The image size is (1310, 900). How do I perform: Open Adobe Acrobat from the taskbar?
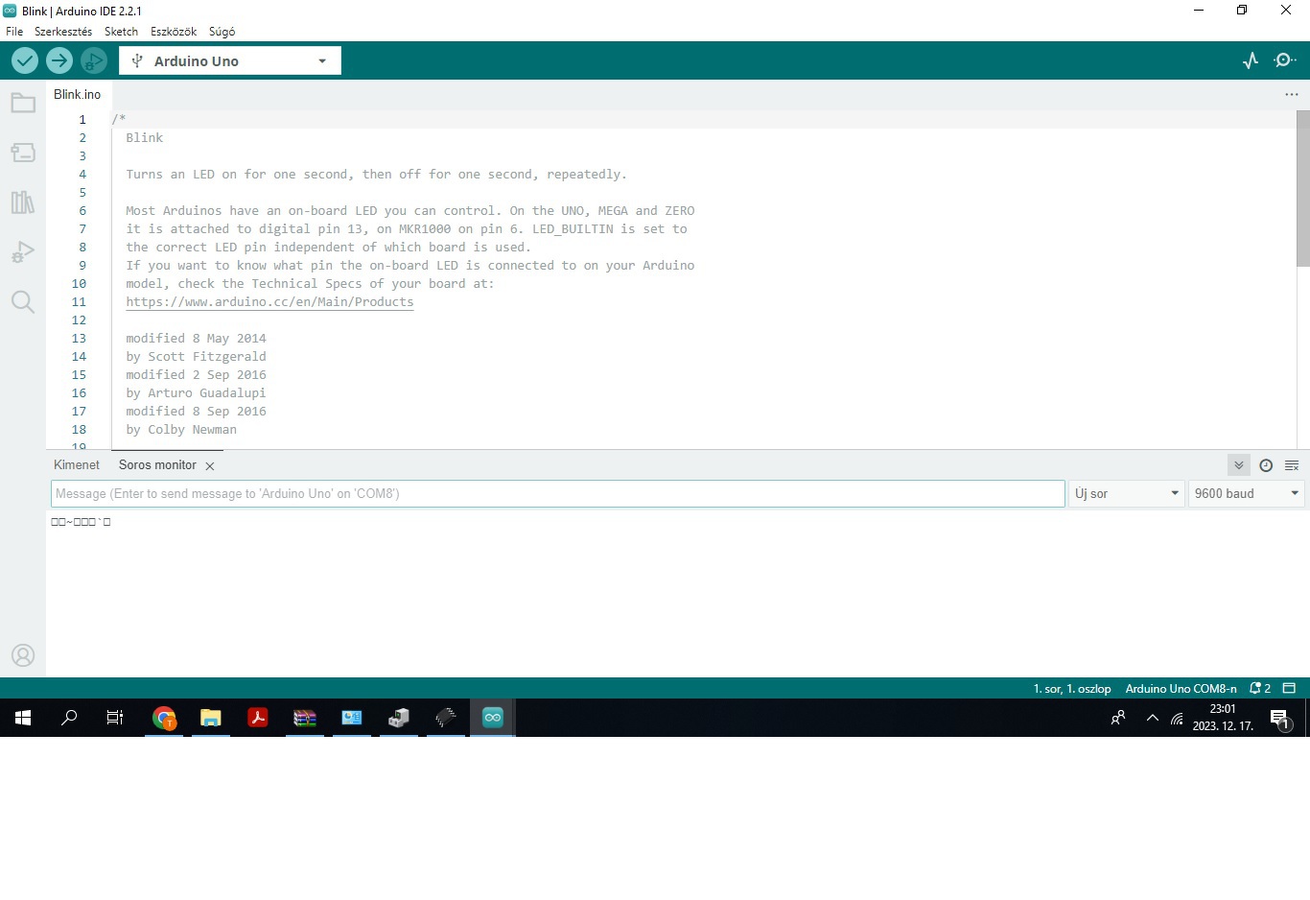(x=258, y=718)
